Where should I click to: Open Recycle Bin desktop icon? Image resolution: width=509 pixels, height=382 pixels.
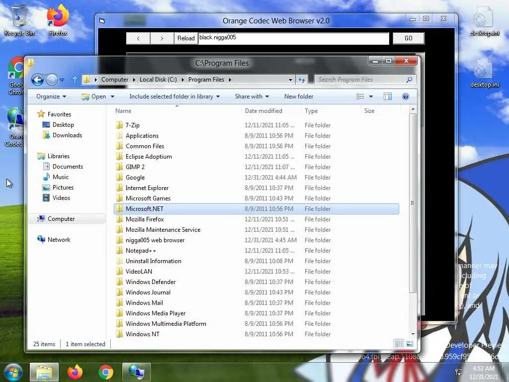point(19,20)
